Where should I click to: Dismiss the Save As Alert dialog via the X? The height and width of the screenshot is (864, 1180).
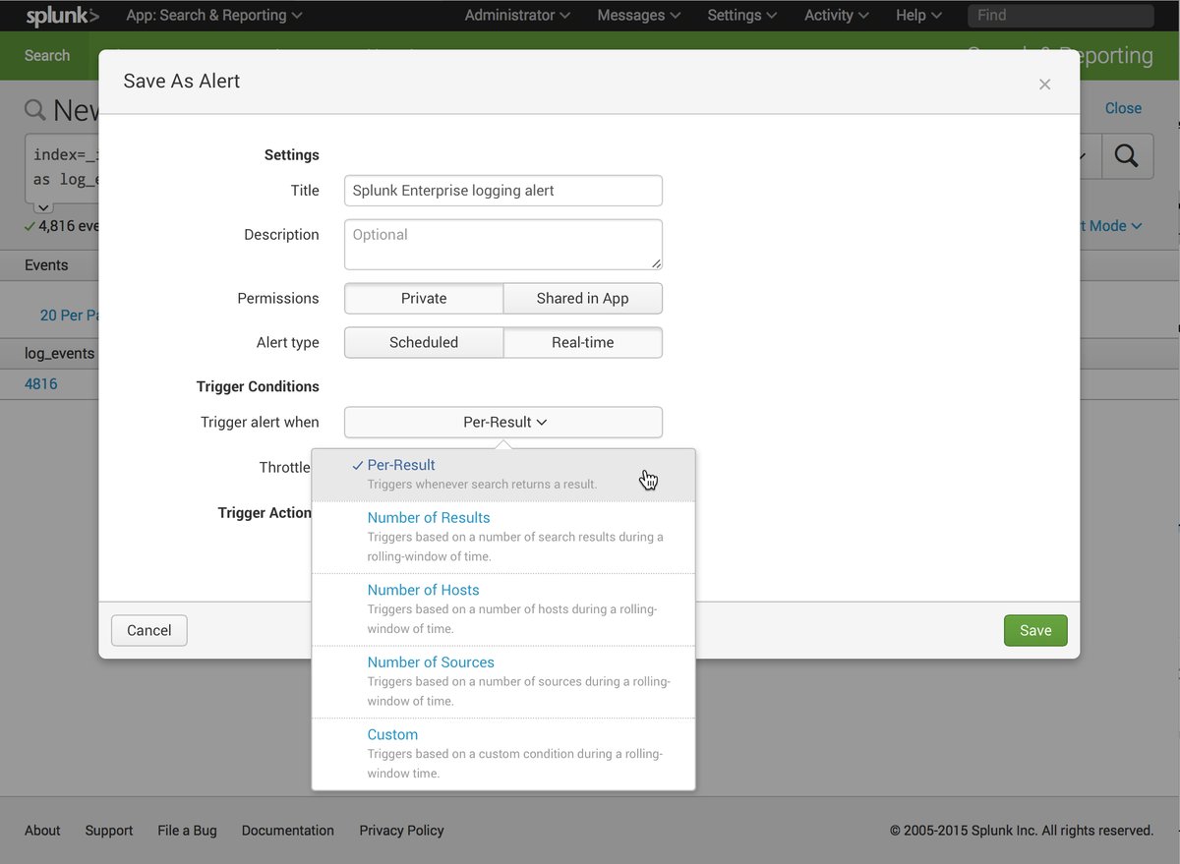tap(1044, 85)
